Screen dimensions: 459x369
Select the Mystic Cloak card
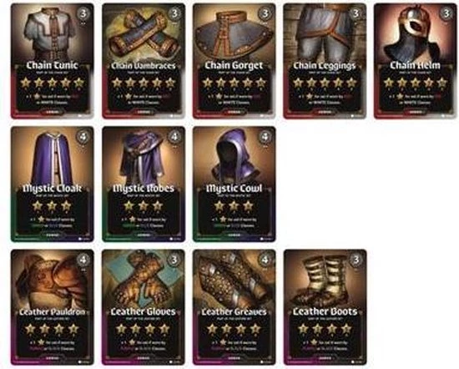click(x=53, y=184)
